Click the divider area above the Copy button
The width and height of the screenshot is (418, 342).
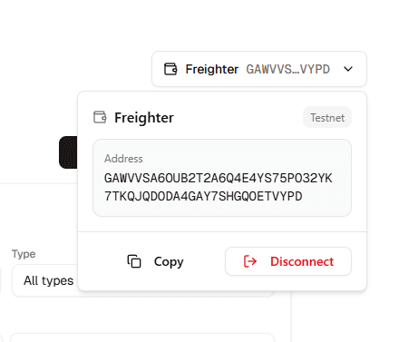point(222,231)
